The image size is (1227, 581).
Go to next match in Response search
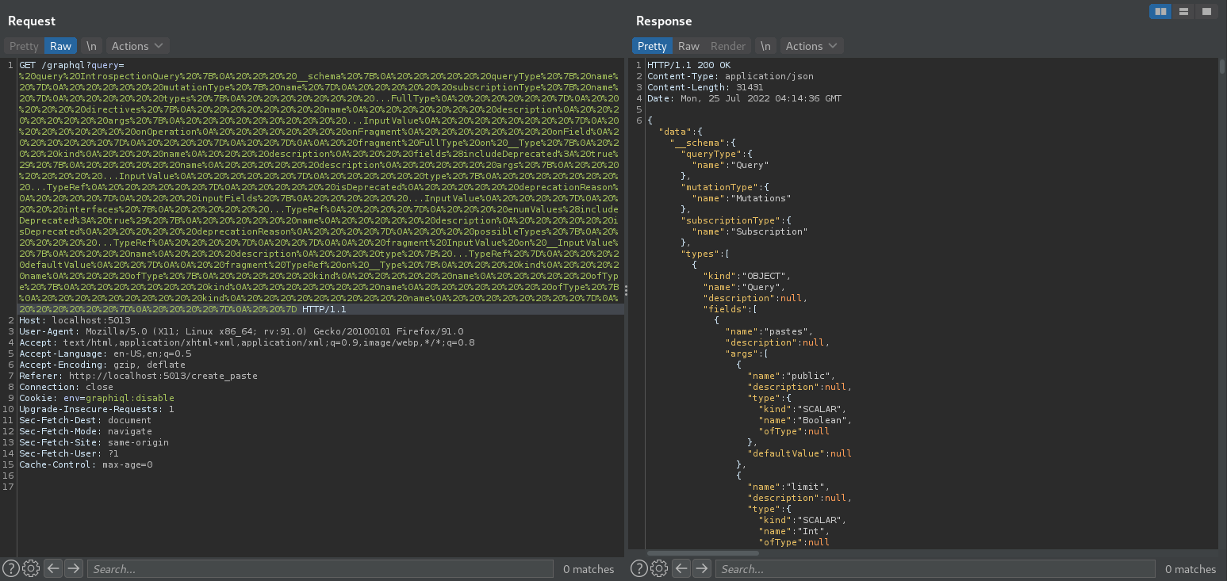(x=701, y=568)
